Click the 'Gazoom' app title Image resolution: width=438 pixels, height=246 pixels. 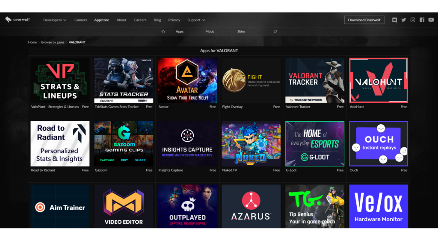[x=101, y=170]
